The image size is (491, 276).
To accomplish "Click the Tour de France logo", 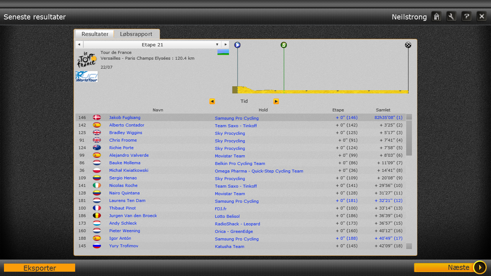I will click(87, 59).
